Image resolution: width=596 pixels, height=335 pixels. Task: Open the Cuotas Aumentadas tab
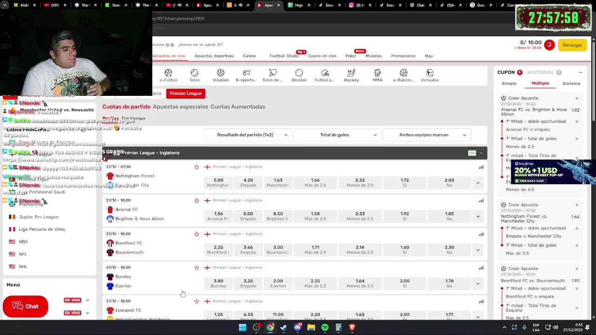click(238, 107)
